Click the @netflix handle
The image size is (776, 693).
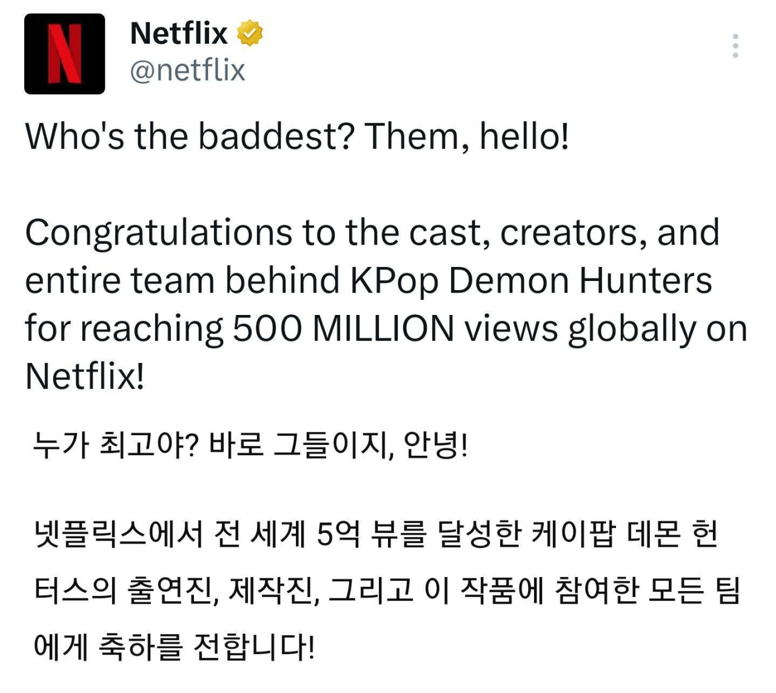click(x=187, y=71)
